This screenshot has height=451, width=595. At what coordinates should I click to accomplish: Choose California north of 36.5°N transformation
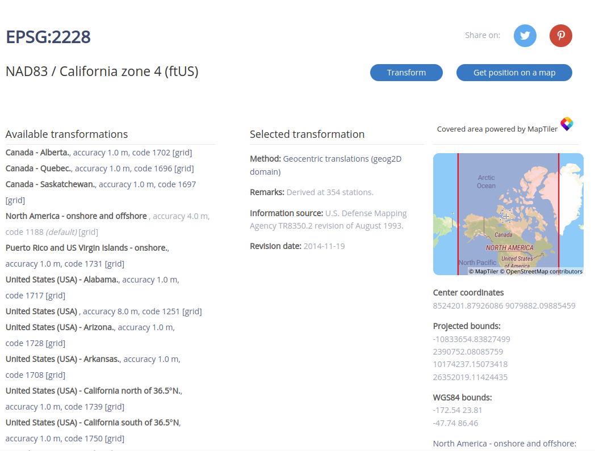pos(93,391)
